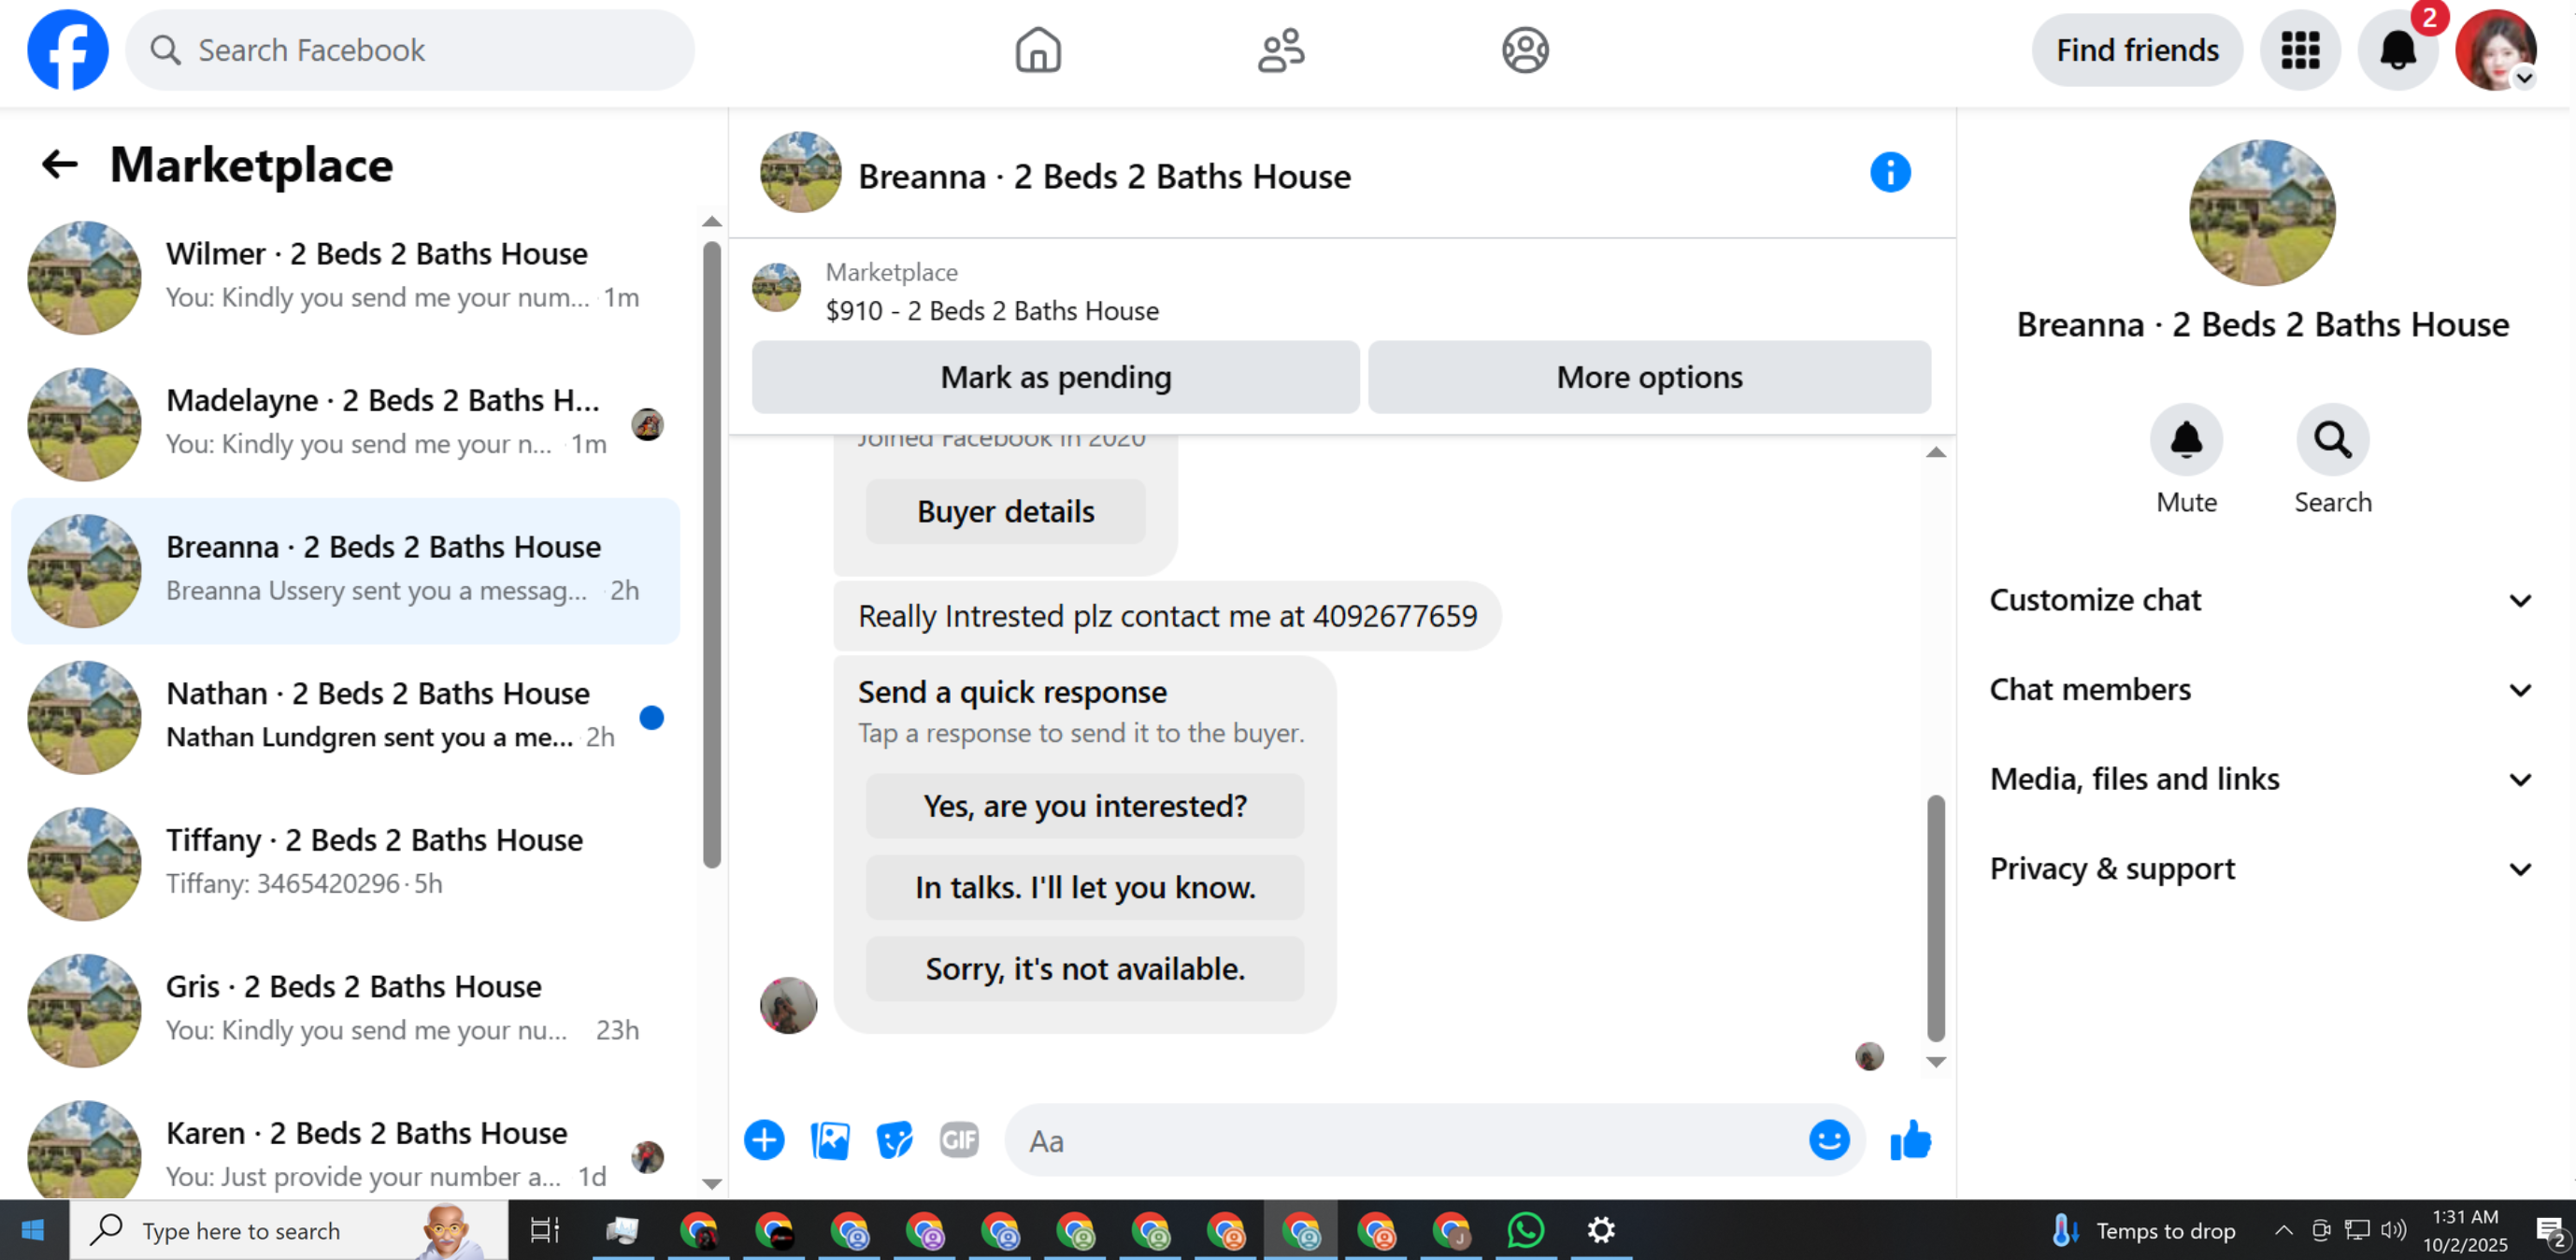Expand Media, files and links section
The height and width of the screenshot is (1260, 2576).
2260,779
